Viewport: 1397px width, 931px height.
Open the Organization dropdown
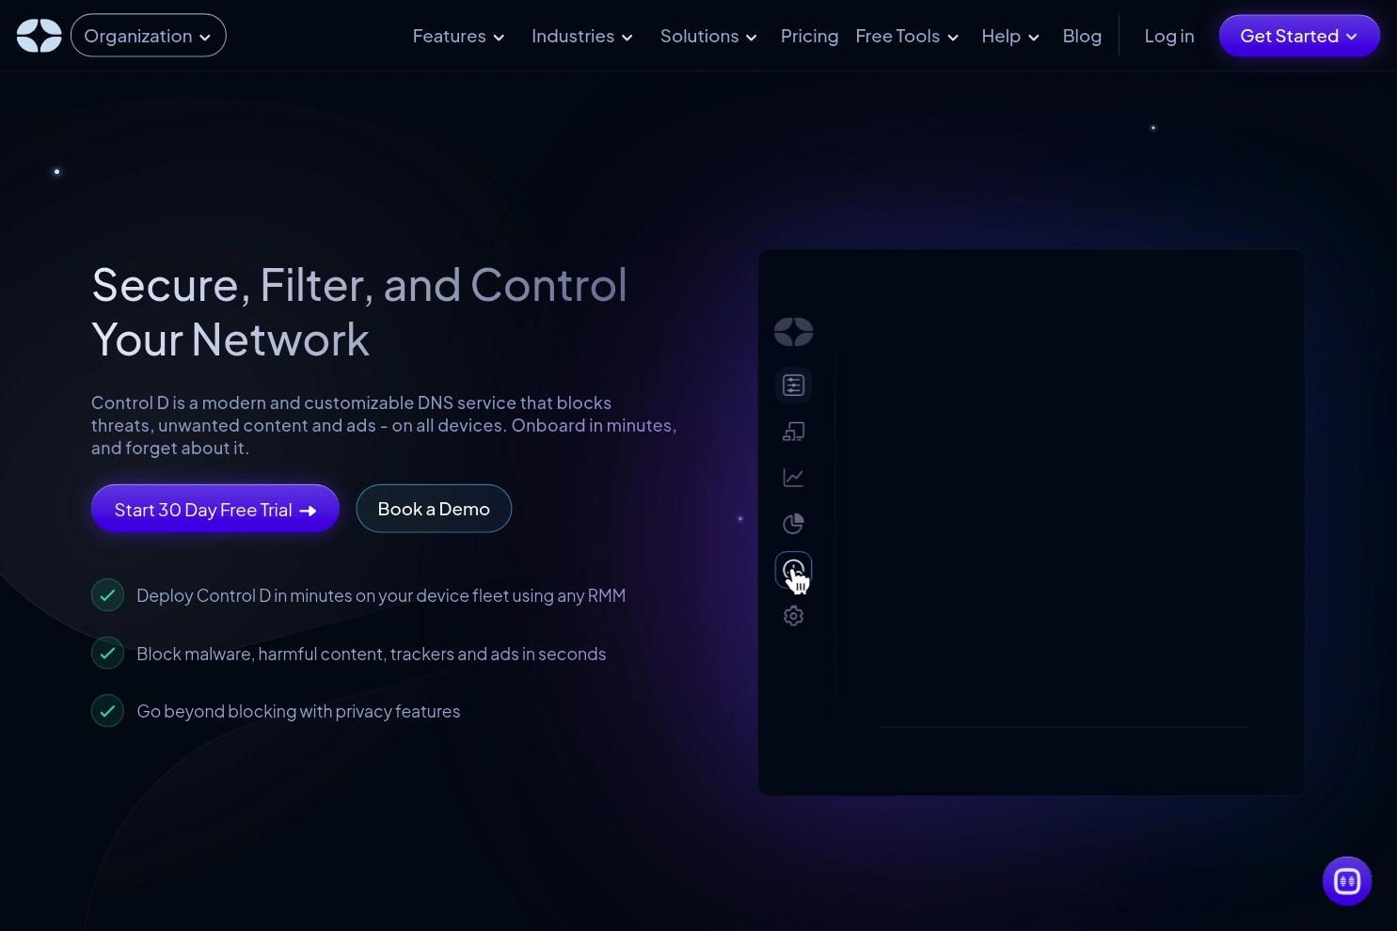(149, 36)
